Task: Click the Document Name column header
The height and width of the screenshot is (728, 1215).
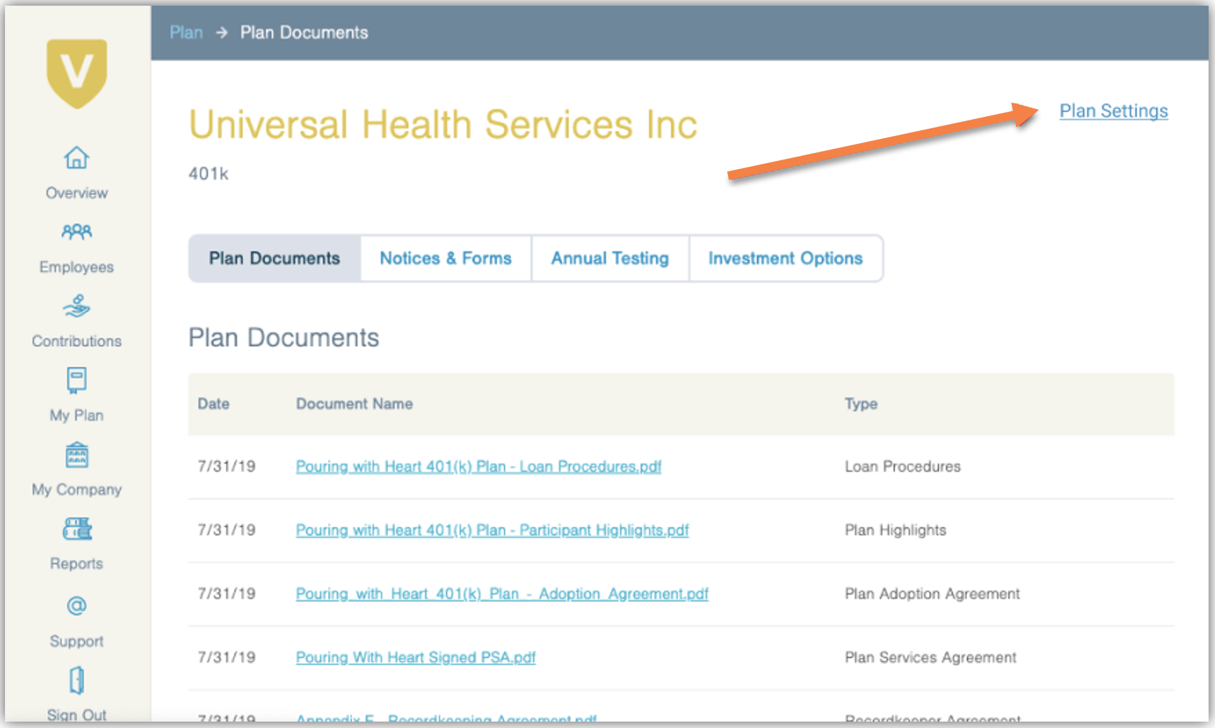Action: pyautogui.click(x=354, y=404)
